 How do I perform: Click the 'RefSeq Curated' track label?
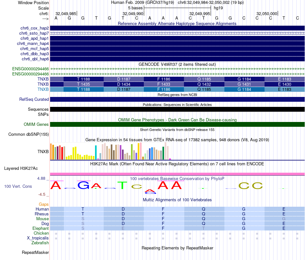[34, 100]
